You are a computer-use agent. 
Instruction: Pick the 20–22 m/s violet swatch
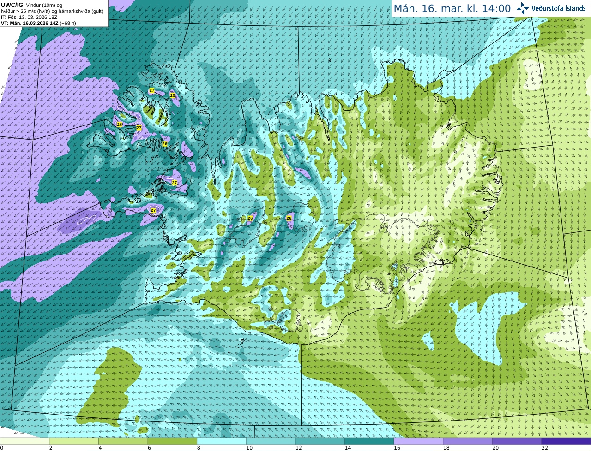[x=517, y=441]
